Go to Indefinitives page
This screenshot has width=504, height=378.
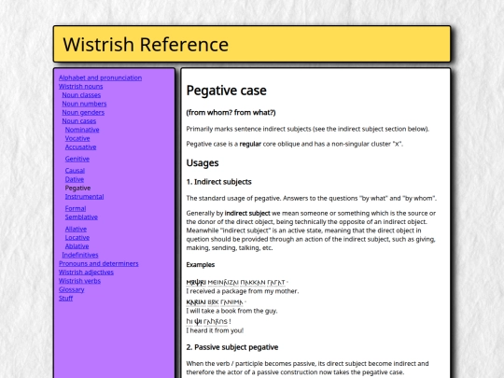pos(80,255)
